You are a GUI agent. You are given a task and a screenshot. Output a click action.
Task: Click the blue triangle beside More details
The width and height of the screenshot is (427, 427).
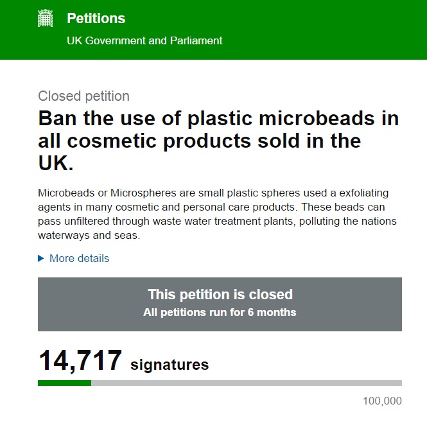[41, 258]
